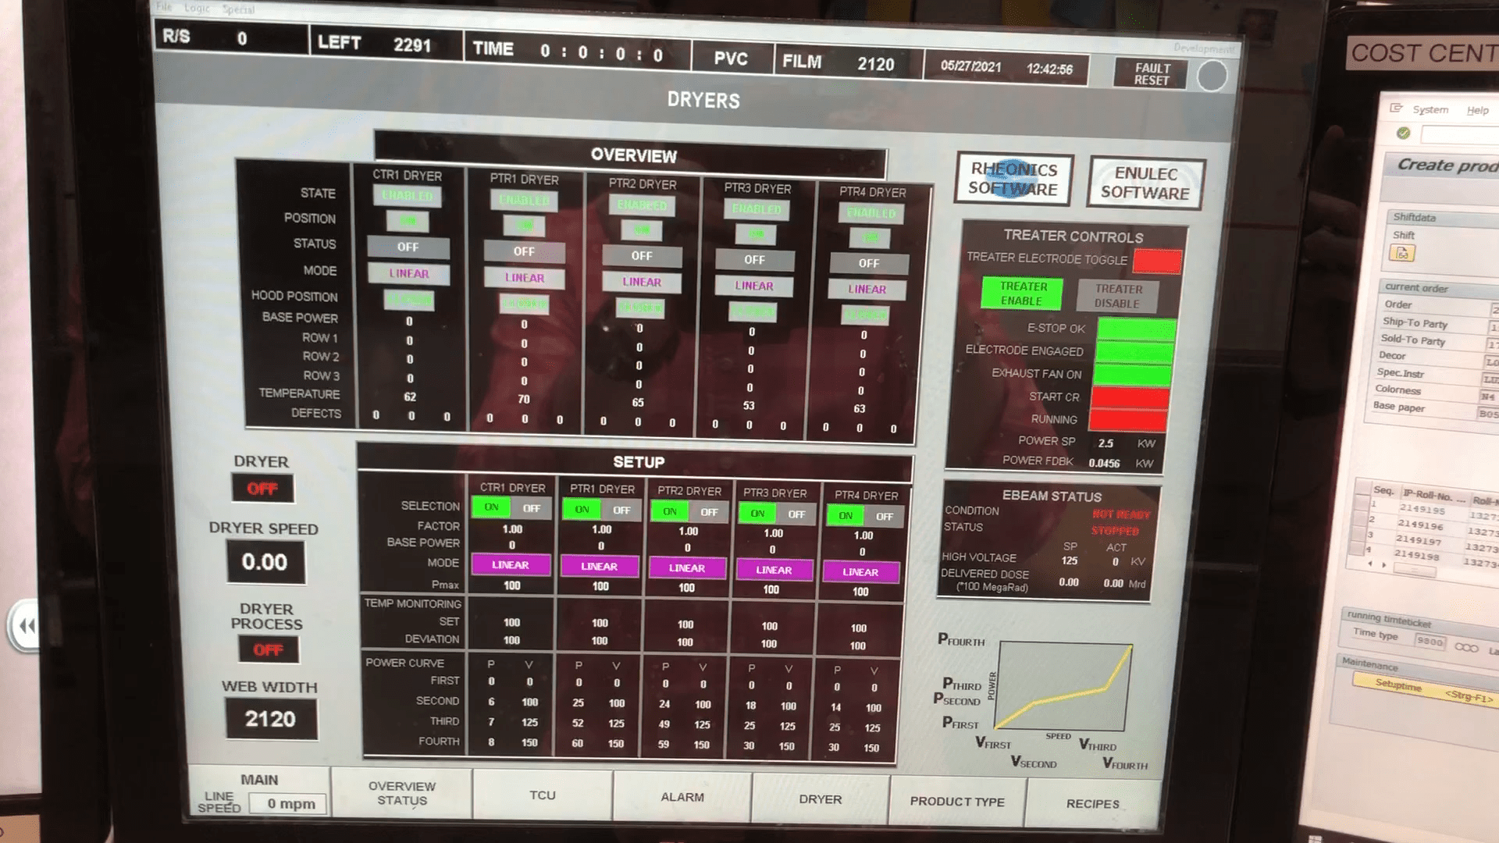This screenshot has height=843, width=1499.
Task: Open System menu in side window
Action: (x=1430, y=109)
